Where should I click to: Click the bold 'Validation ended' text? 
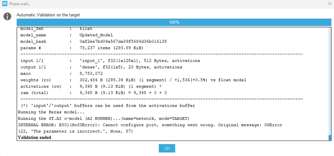tap(34, 138)
